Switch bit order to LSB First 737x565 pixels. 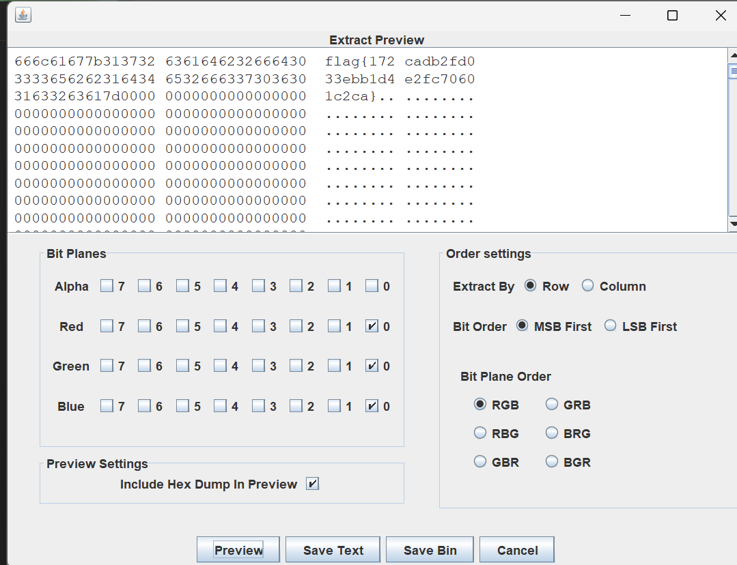tap(610, 325)
